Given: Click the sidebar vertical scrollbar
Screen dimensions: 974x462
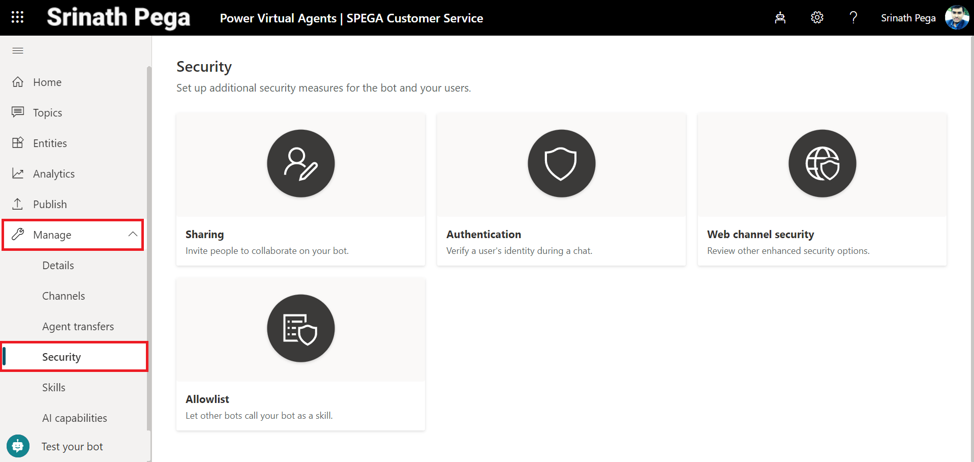Looking at the screenshot, I should [x=149, y=244].
